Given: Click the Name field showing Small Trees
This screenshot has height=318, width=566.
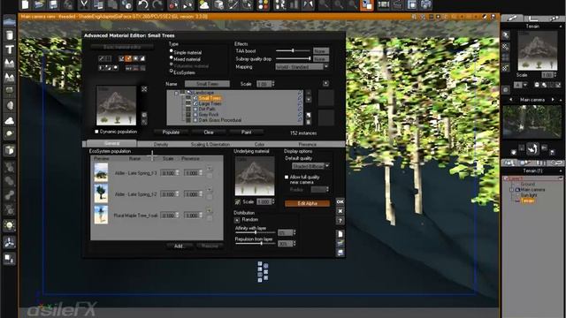Looking at the screenshot, I should pos(207,84).
